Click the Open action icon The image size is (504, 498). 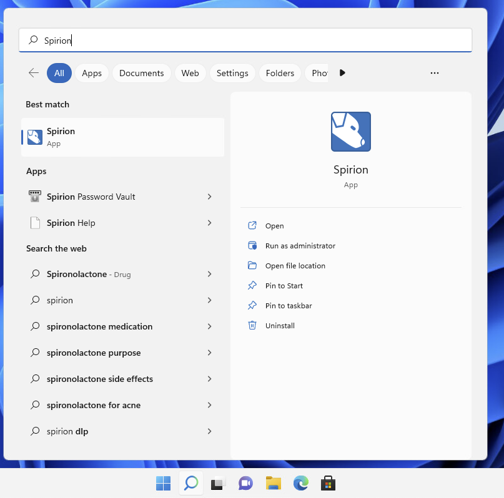point(252,226)
